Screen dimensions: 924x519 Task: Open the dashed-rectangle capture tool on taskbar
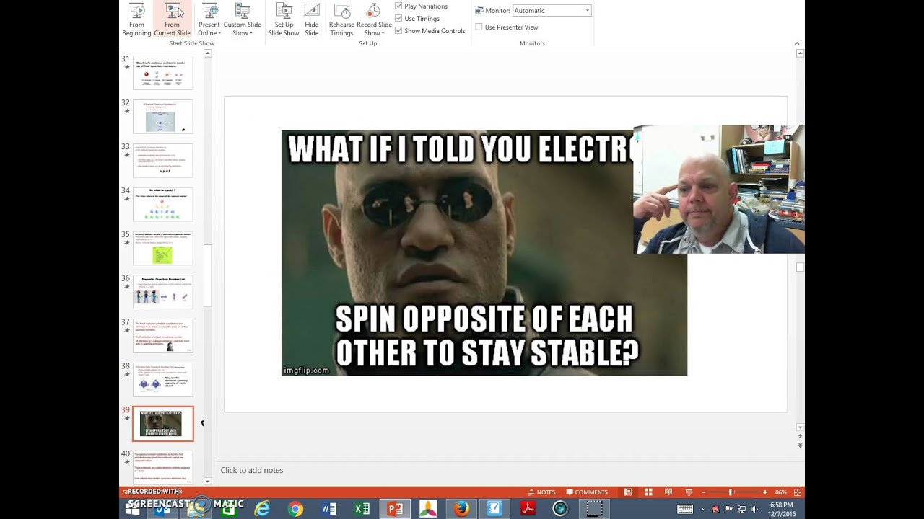pyautogui.click(x=594, y=509)
